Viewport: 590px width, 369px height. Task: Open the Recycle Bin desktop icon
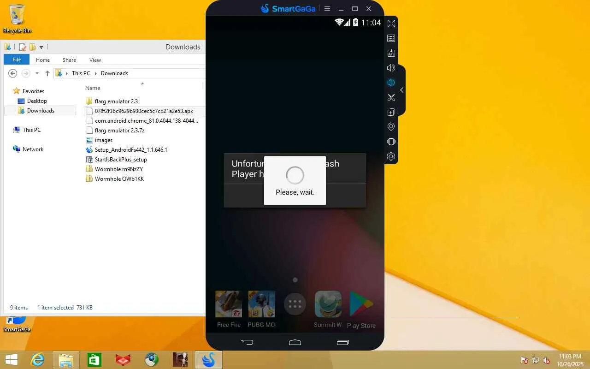pos(17,19)
